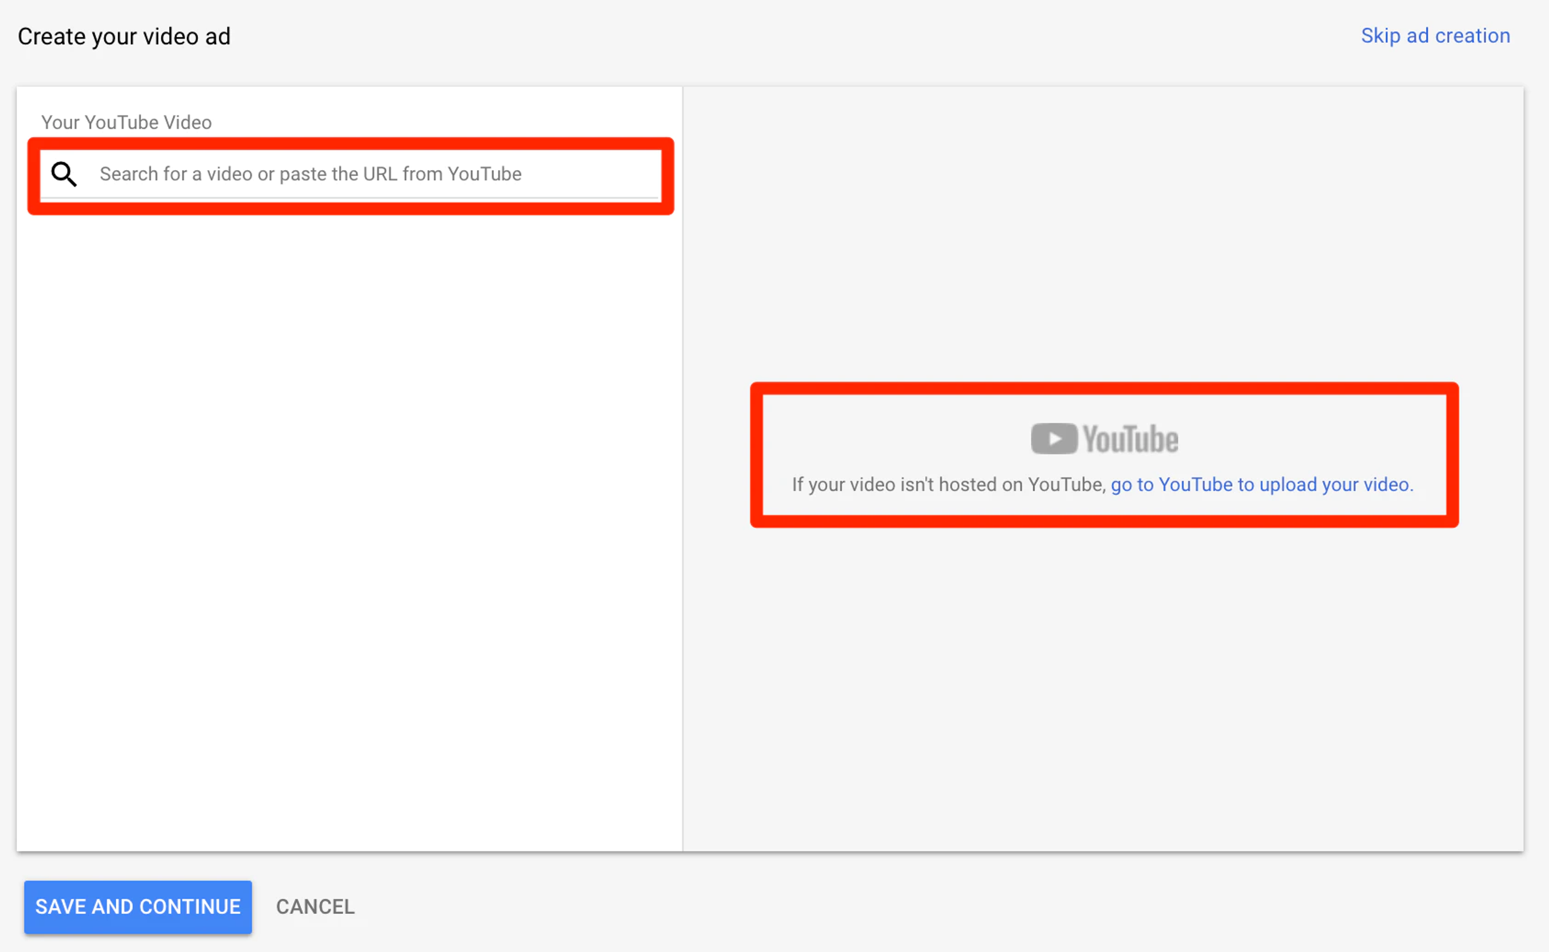The image size is (1549, 952).
Task: Click red highlight border around search field
Action: (349, 143)
